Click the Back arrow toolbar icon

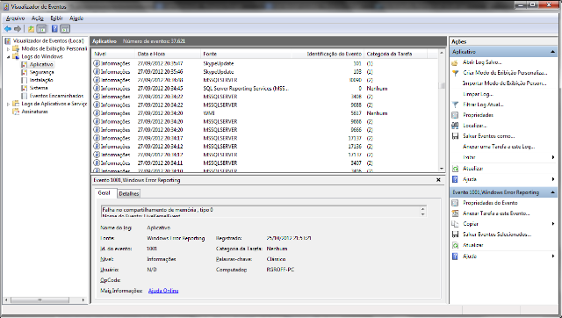pos(8,29)
